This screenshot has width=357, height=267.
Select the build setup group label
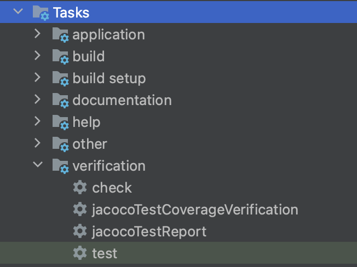click(x=109, y=79)
